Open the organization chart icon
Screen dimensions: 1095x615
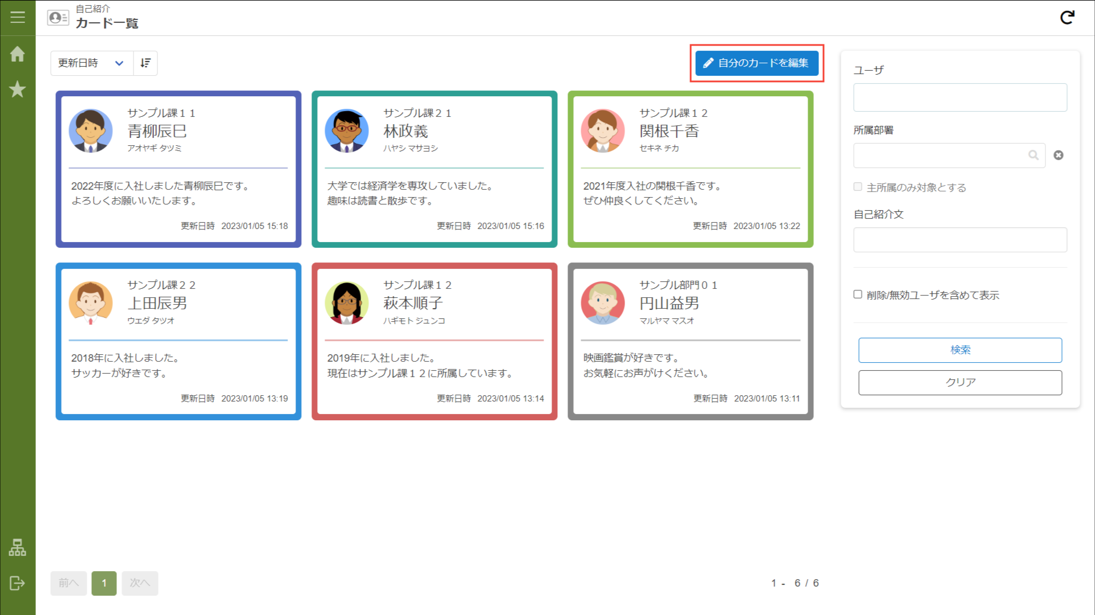(18, 547)
